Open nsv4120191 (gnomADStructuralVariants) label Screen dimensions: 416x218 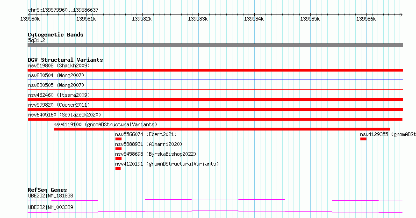[167, 164]
